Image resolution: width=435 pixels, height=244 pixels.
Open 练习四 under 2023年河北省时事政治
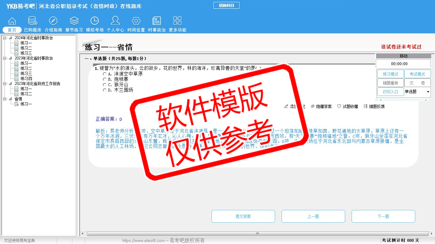click(26, 78)
